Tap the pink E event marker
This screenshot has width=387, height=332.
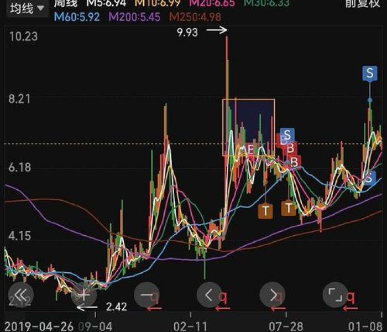(250, 149)
